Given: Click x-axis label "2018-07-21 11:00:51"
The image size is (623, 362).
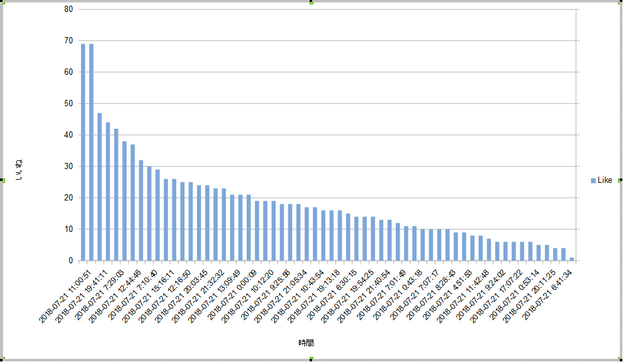Looking at the screenshot, I should point(65,295).
